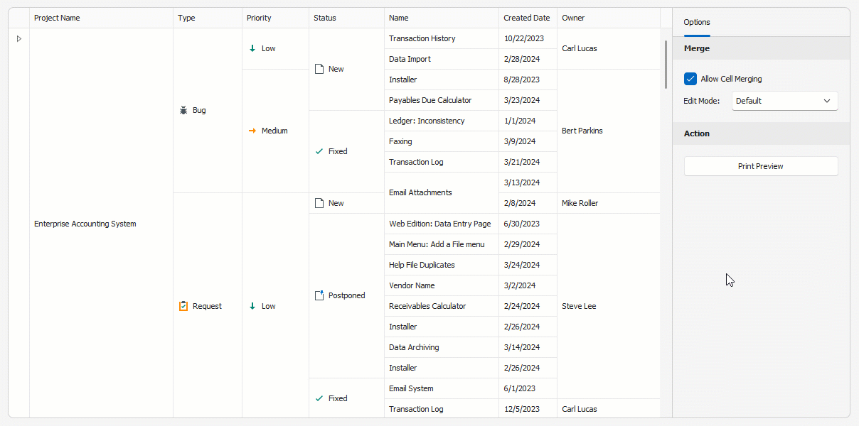Viewport: 859px width, 426px height.
Task: Select Main Menu: Add a File menu cell
Action: pos(442,244)
